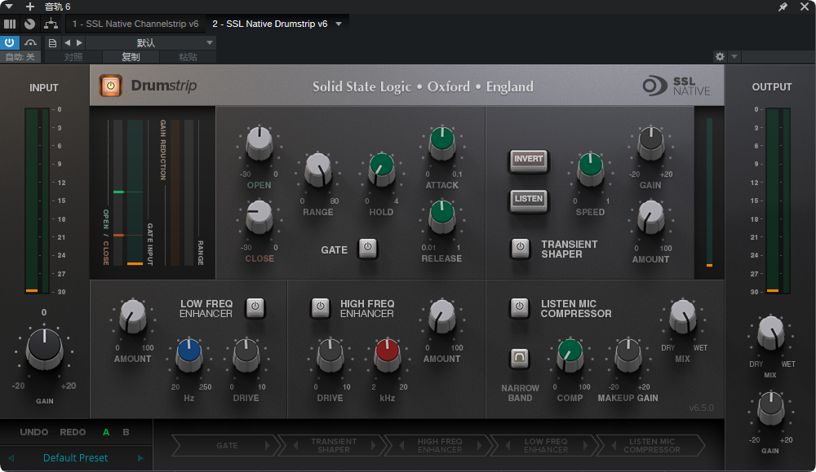Viewport: 816px width, 472px height.
Task: Click the 复制 copy button
Action: click(131, 57)
